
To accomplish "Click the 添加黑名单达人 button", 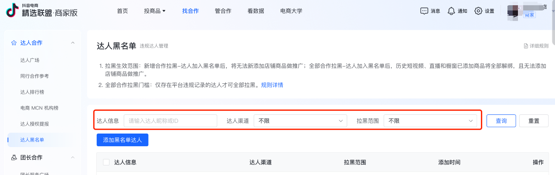I will click(123, 140).
